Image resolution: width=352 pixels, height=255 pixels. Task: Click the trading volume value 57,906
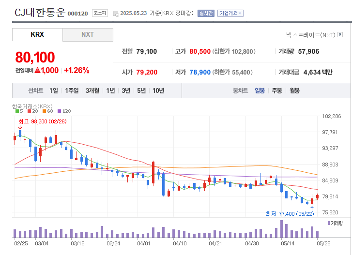point(309,52)
